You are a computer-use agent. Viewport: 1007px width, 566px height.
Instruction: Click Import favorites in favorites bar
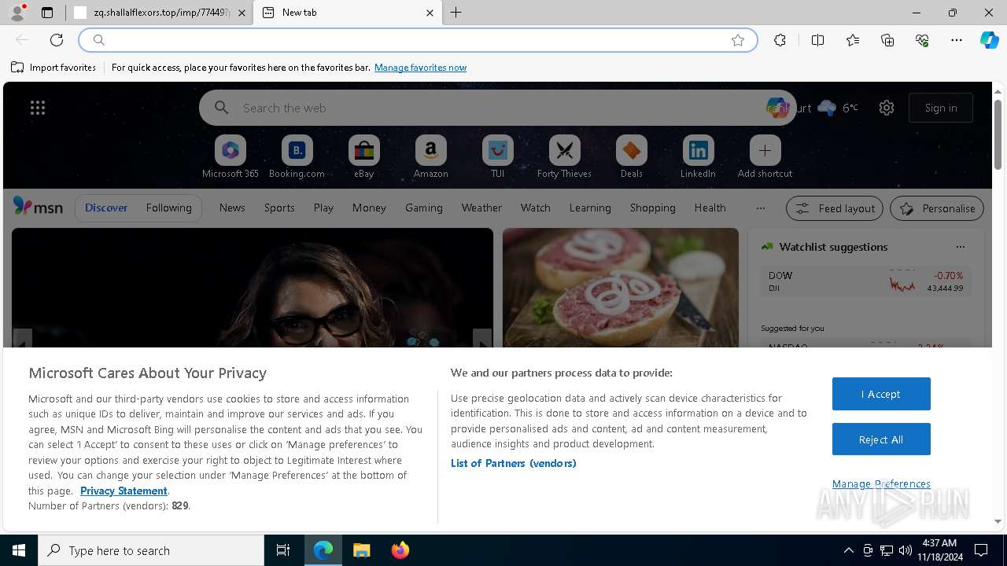click(53, 68)
